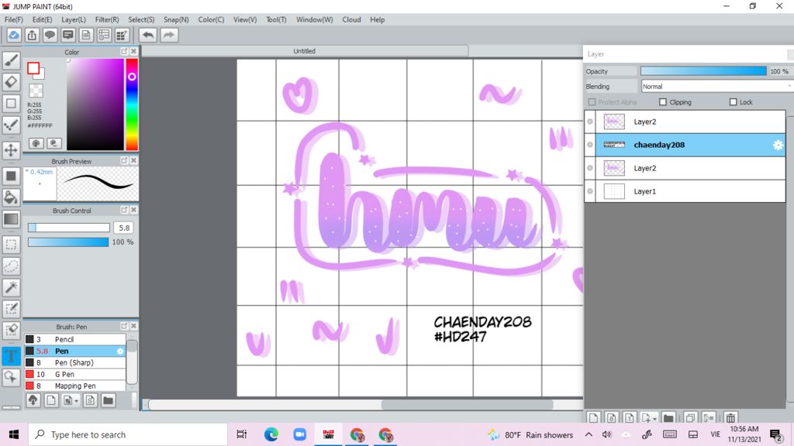Choose the Lasso selection tool

11,266
